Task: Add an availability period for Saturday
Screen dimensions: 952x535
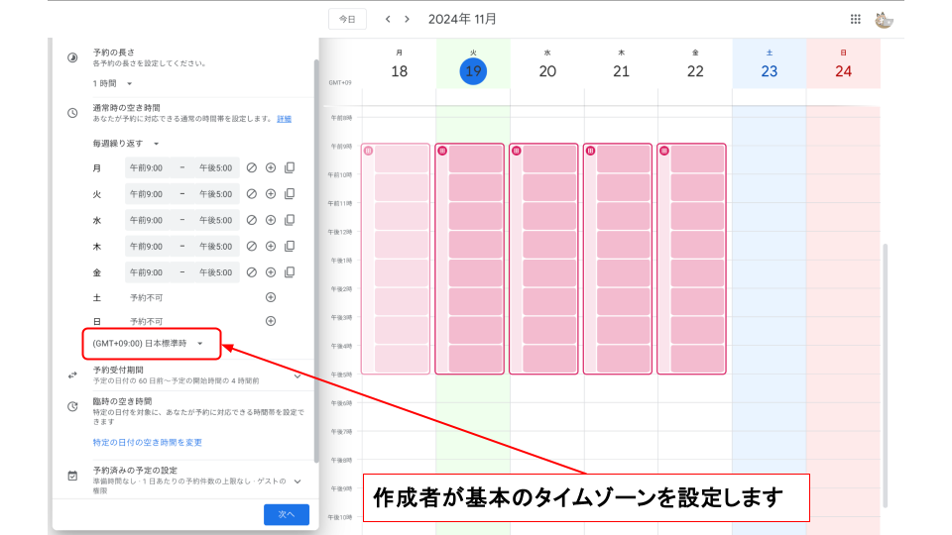Action: coord(271,297)
